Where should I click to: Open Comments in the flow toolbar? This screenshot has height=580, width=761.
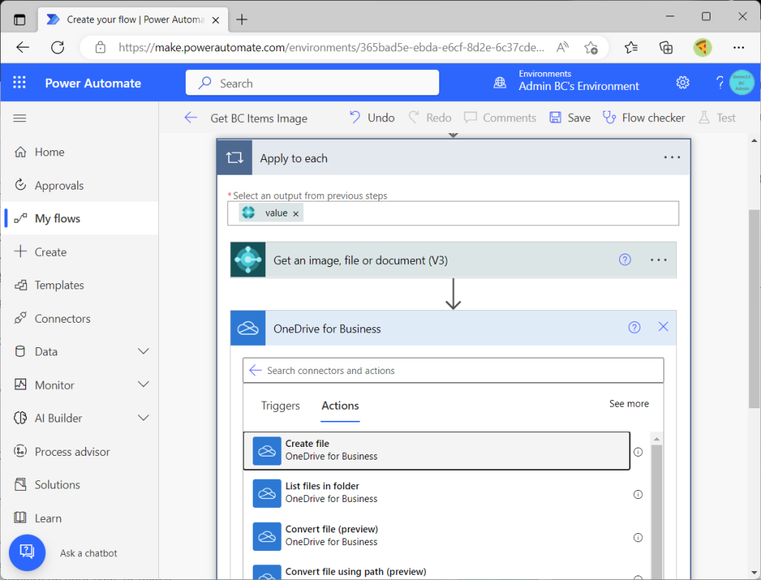click(500, 117)
